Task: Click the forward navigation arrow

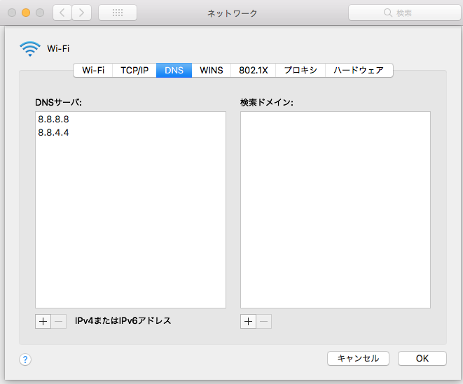Action: [82, 13]
